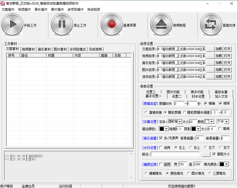The width and height of the screenshot is (238, 188).
Task: Open 客服支持 with the arrows icon
Action: pos(211,25)
